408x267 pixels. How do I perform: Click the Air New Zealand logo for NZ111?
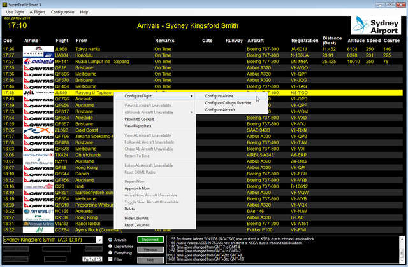(38, 161)
